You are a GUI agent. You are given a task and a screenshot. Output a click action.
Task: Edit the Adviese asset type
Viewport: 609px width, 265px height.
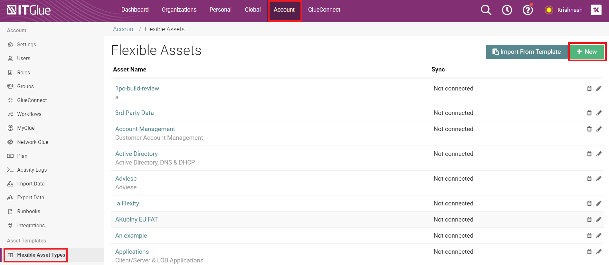tap(599, 178)
